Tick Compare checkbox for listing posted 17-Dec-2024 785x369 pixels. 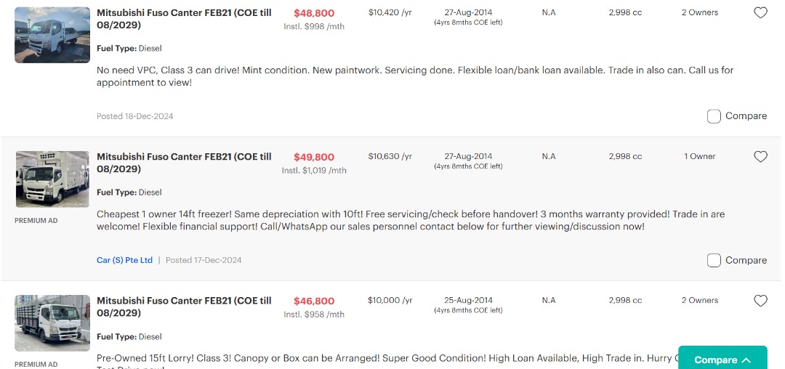click(714, 260)
